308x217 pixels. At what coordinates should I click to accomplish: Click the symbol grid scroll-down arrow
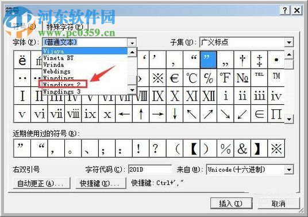pos(289,119)
